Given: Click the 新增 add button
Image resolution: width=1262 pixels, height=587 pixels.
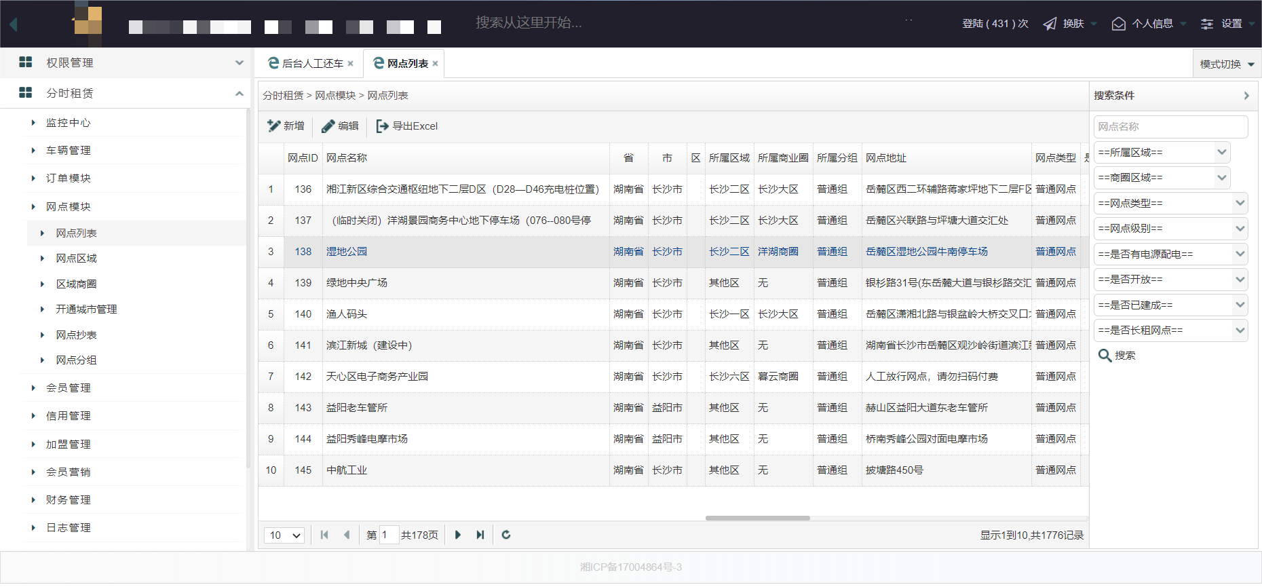Looking at the screenshot, I should point(286,126).
